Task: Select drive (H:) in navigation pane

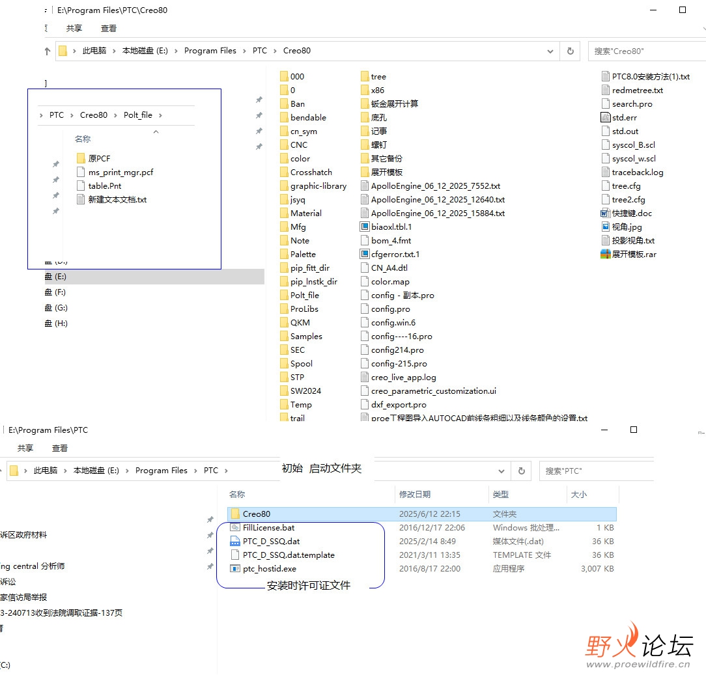Action: [56, 324]
